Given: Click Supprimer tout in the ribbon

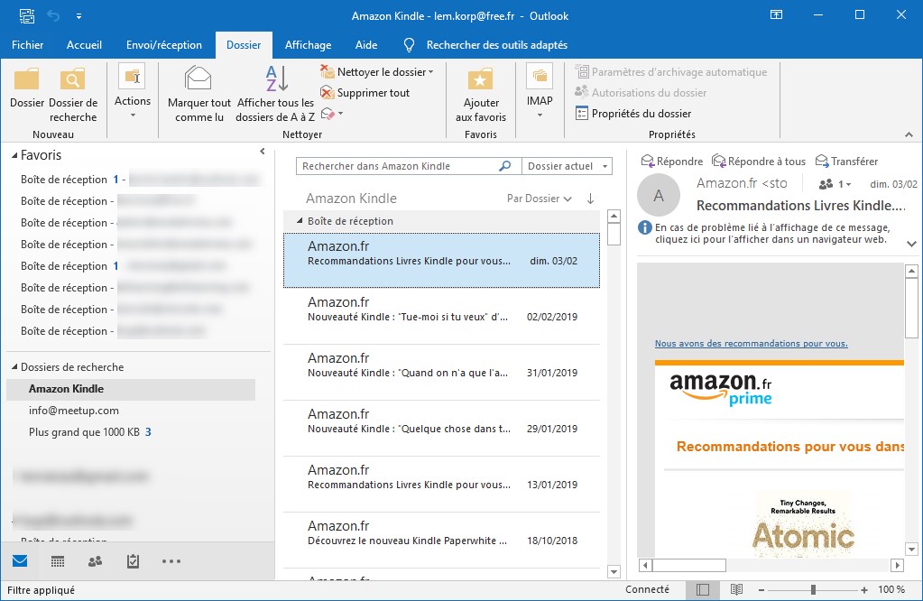Looking at the screenshot, I should click(365, 93).
